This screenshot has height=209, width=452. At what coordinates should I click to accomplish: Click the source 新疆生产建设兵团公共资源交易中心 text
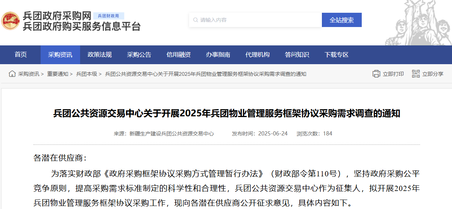(x=171, y=134)
